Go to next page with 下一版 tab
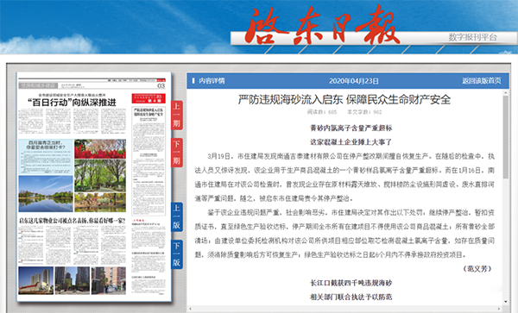Viewport: 518px width, 313px height. point(176,254)
